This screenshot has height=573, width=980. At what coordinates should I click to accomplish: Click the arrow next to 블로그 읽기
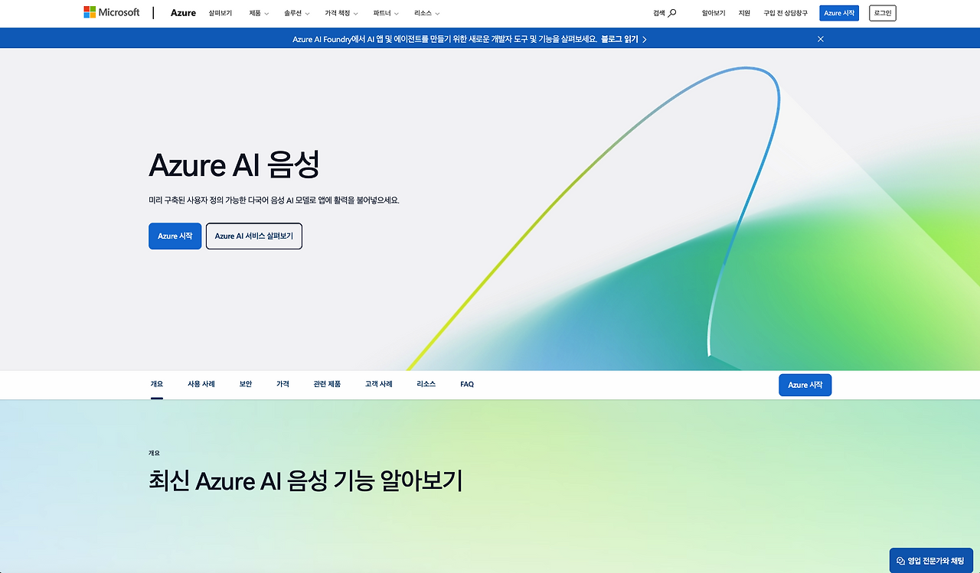(x=644, y=38)
